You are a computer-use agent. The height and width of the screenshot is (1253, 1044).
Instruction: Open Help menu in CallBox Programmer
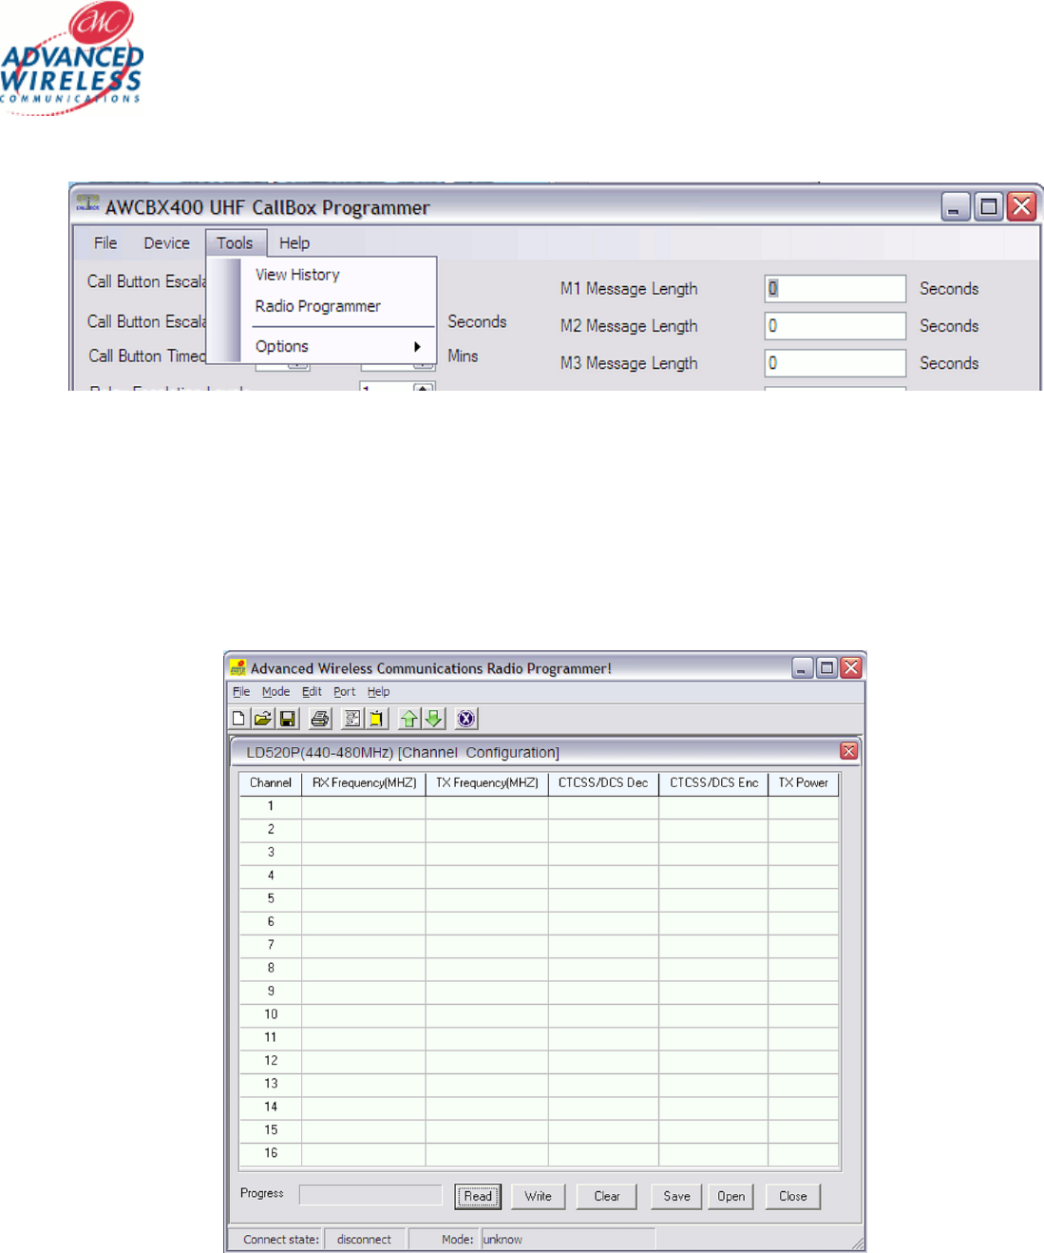[294, 243]
